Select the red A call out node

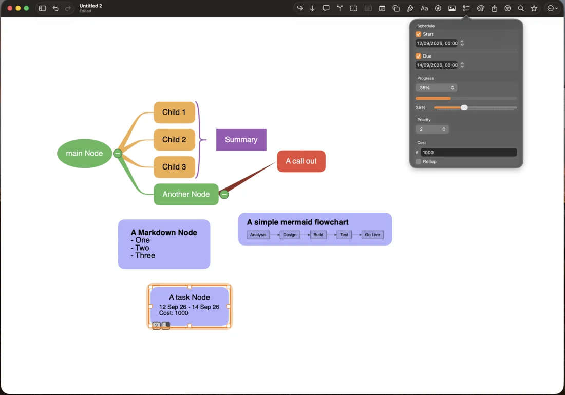[301, 161]
